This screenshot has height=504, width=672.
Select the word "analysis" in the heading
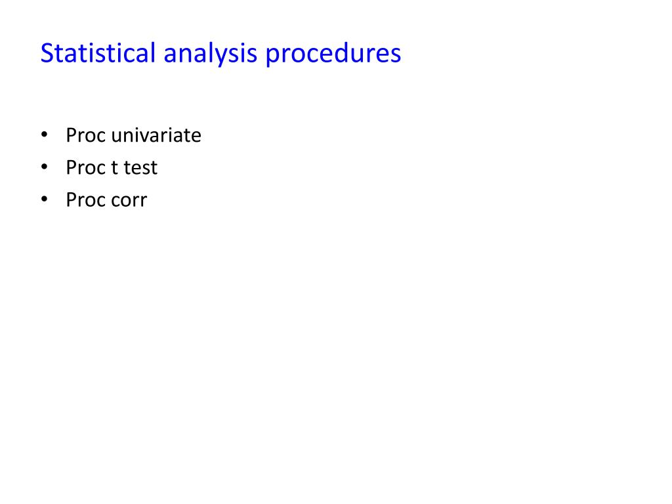click(x=211, y=55)
